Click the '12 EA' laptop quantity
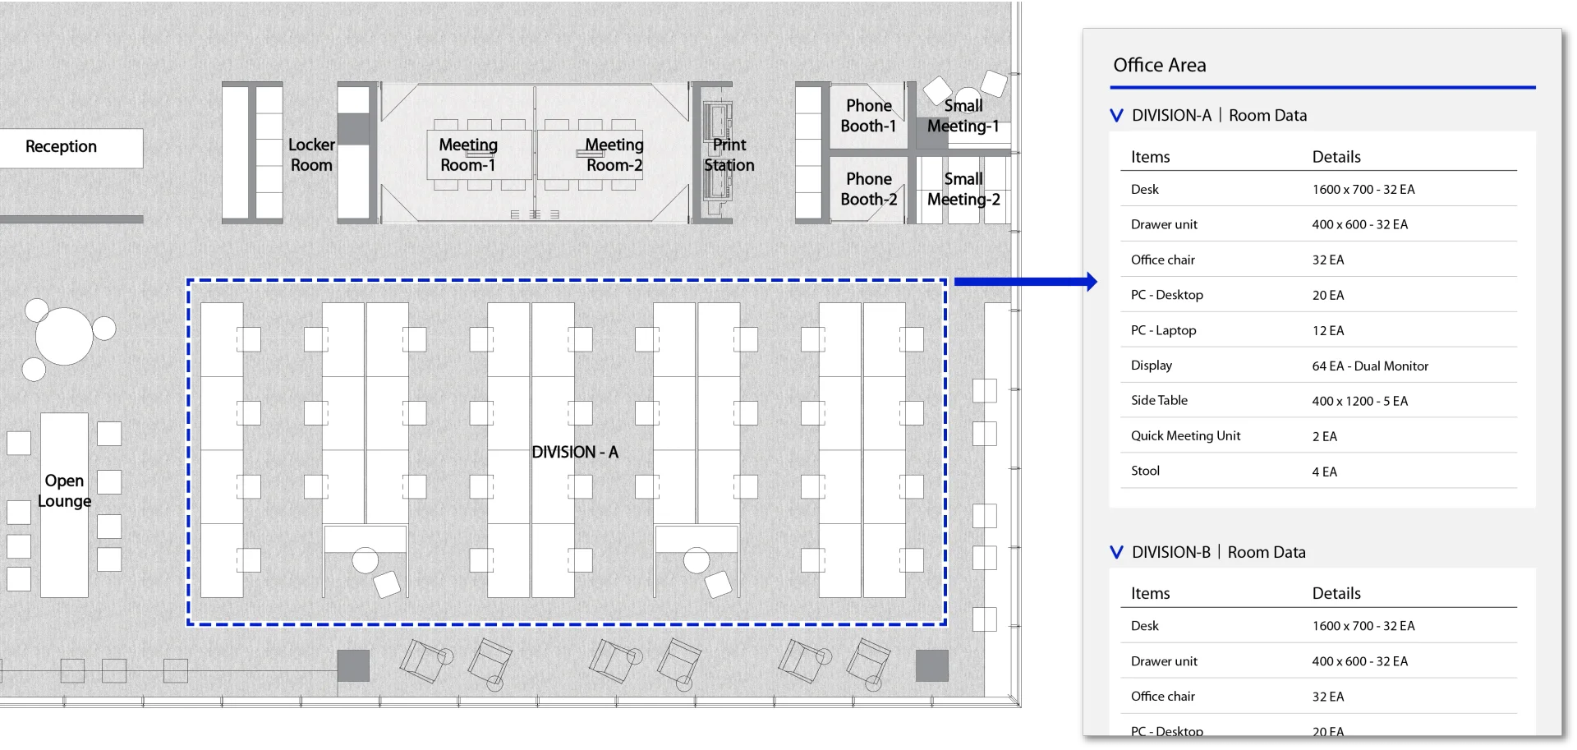 1328,331
